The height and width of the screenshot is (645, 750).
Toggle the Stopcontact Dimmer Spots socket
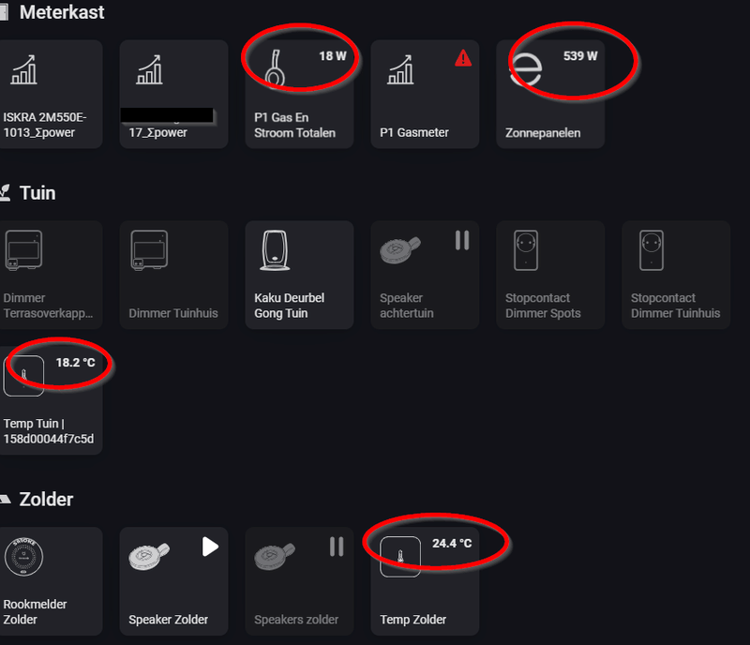click(x=550, y=275)
